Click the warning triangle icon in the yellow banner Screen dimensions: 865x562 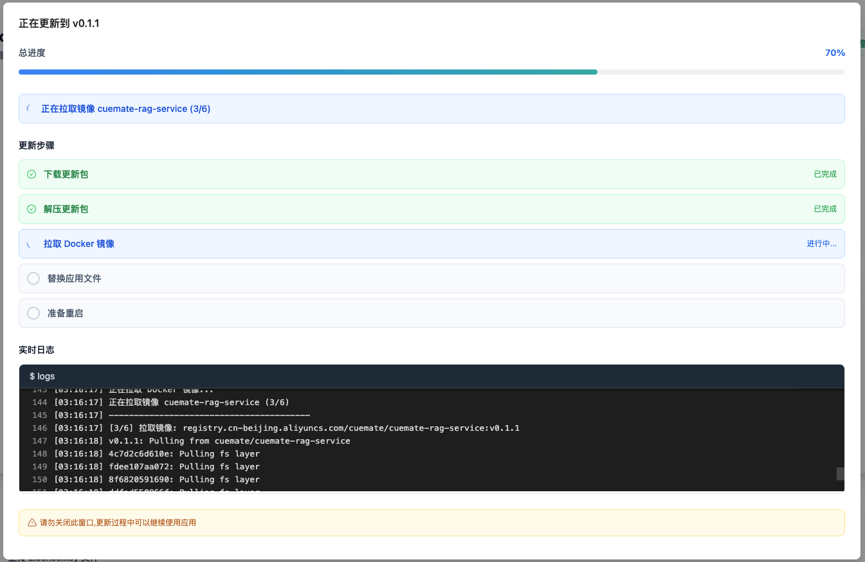click(x=32, y=522)
